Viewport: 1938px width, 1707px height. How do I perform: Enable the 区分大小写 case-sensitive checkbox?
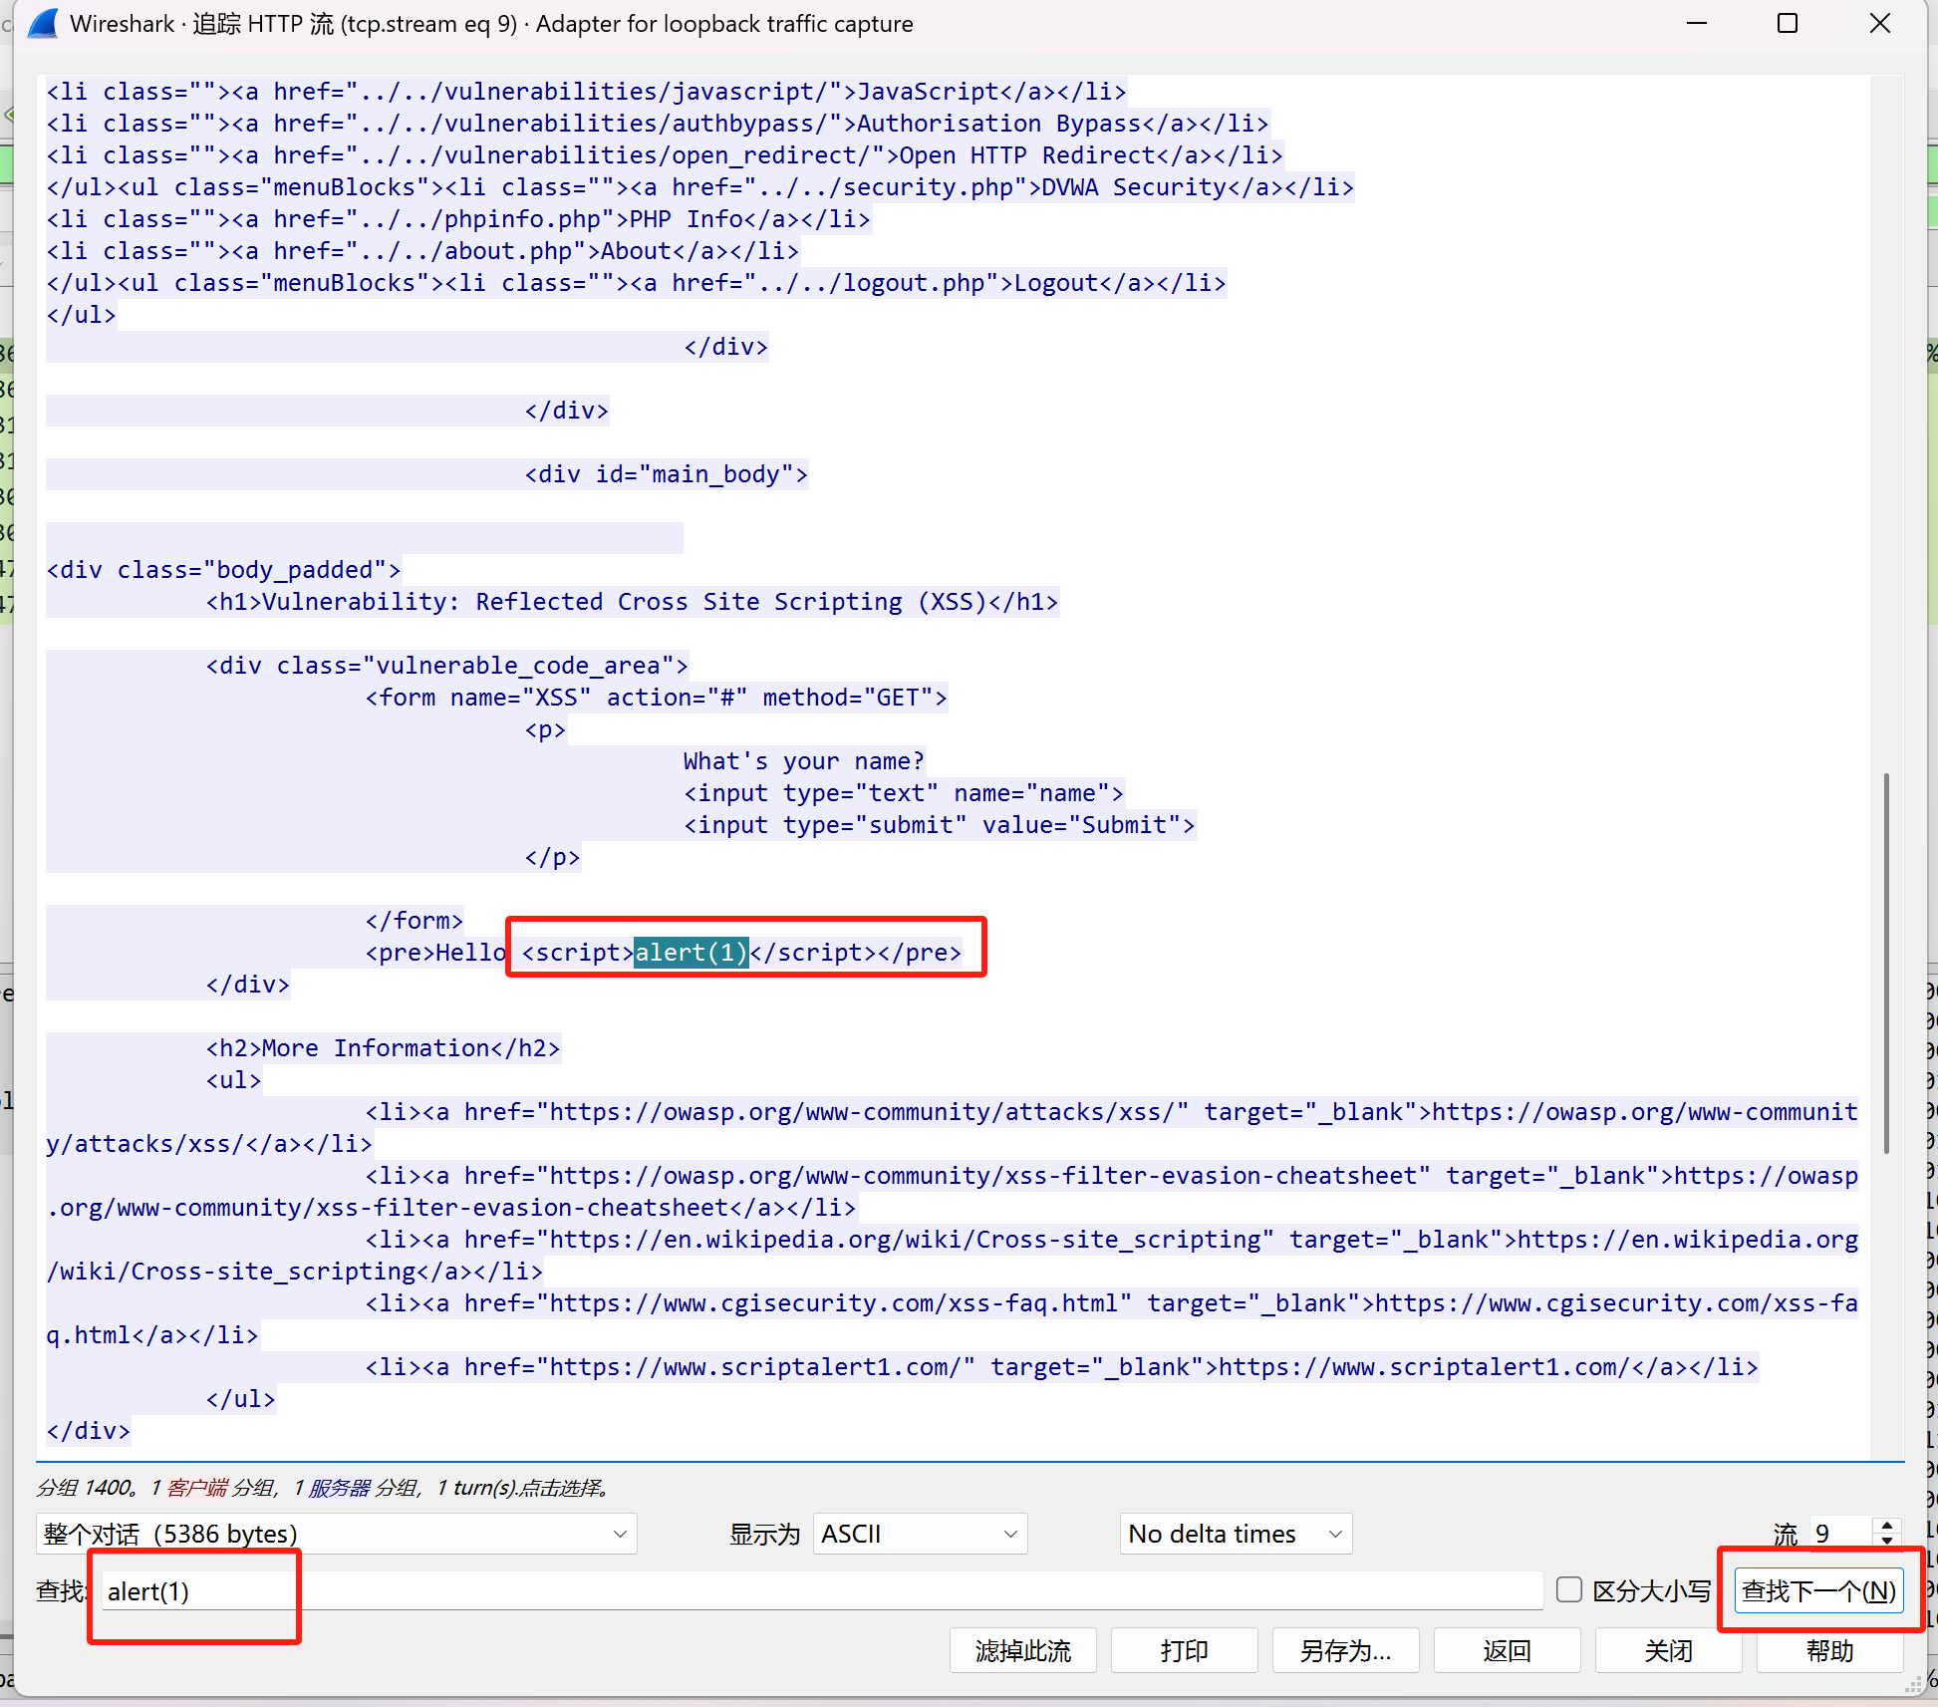[1569, 1589]
